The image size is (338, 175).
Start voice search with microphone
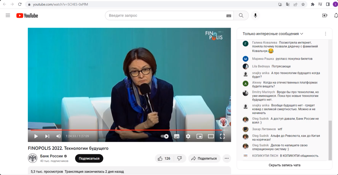pyautogui.click(x=255, y=15)
